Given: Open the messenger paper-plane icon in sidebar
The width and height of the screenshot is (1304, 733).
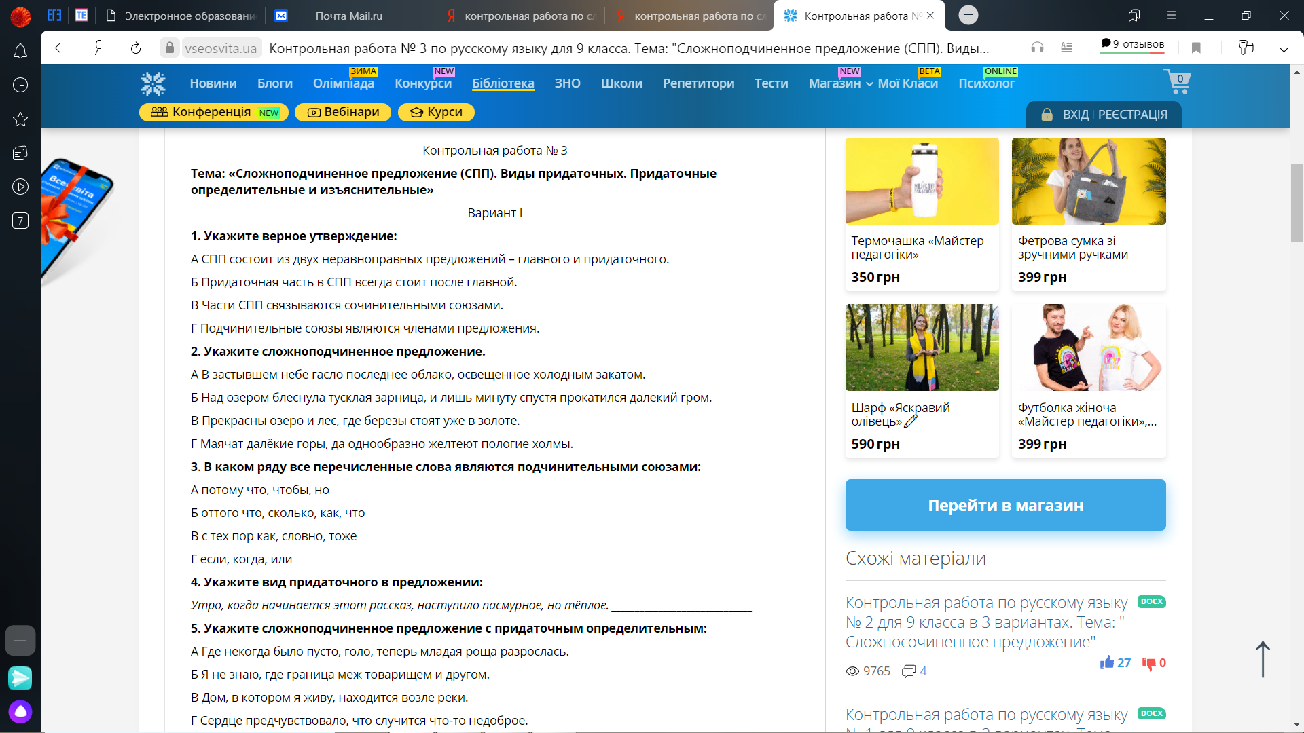Looking at the screenshot, I should [20, 677].
